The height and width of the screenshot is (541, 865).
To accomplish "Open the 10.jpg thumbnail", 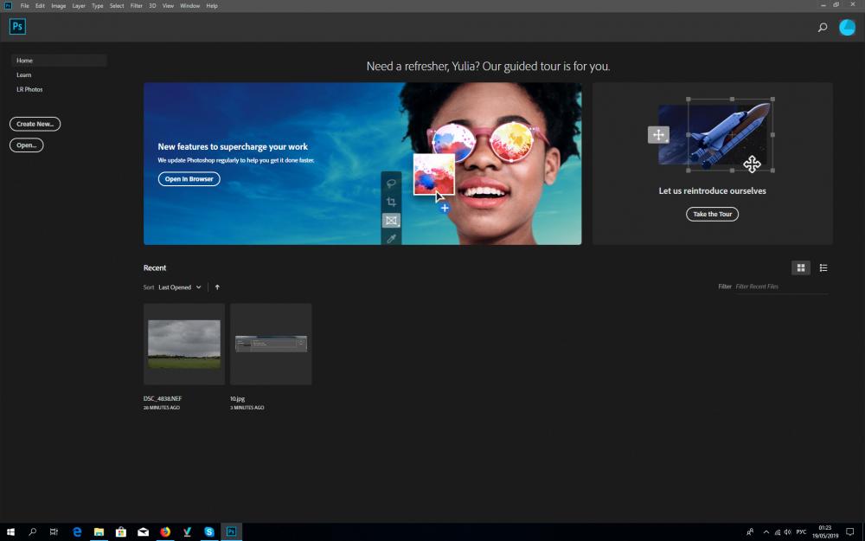I will tap(271, 344).
